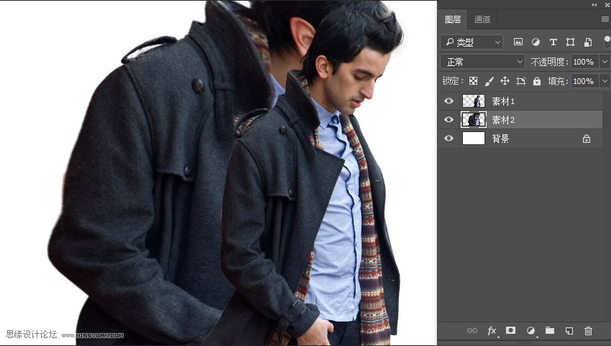Click lock all padlock icon
Viewport: 611px width, 346px height.
click(537, 81)
